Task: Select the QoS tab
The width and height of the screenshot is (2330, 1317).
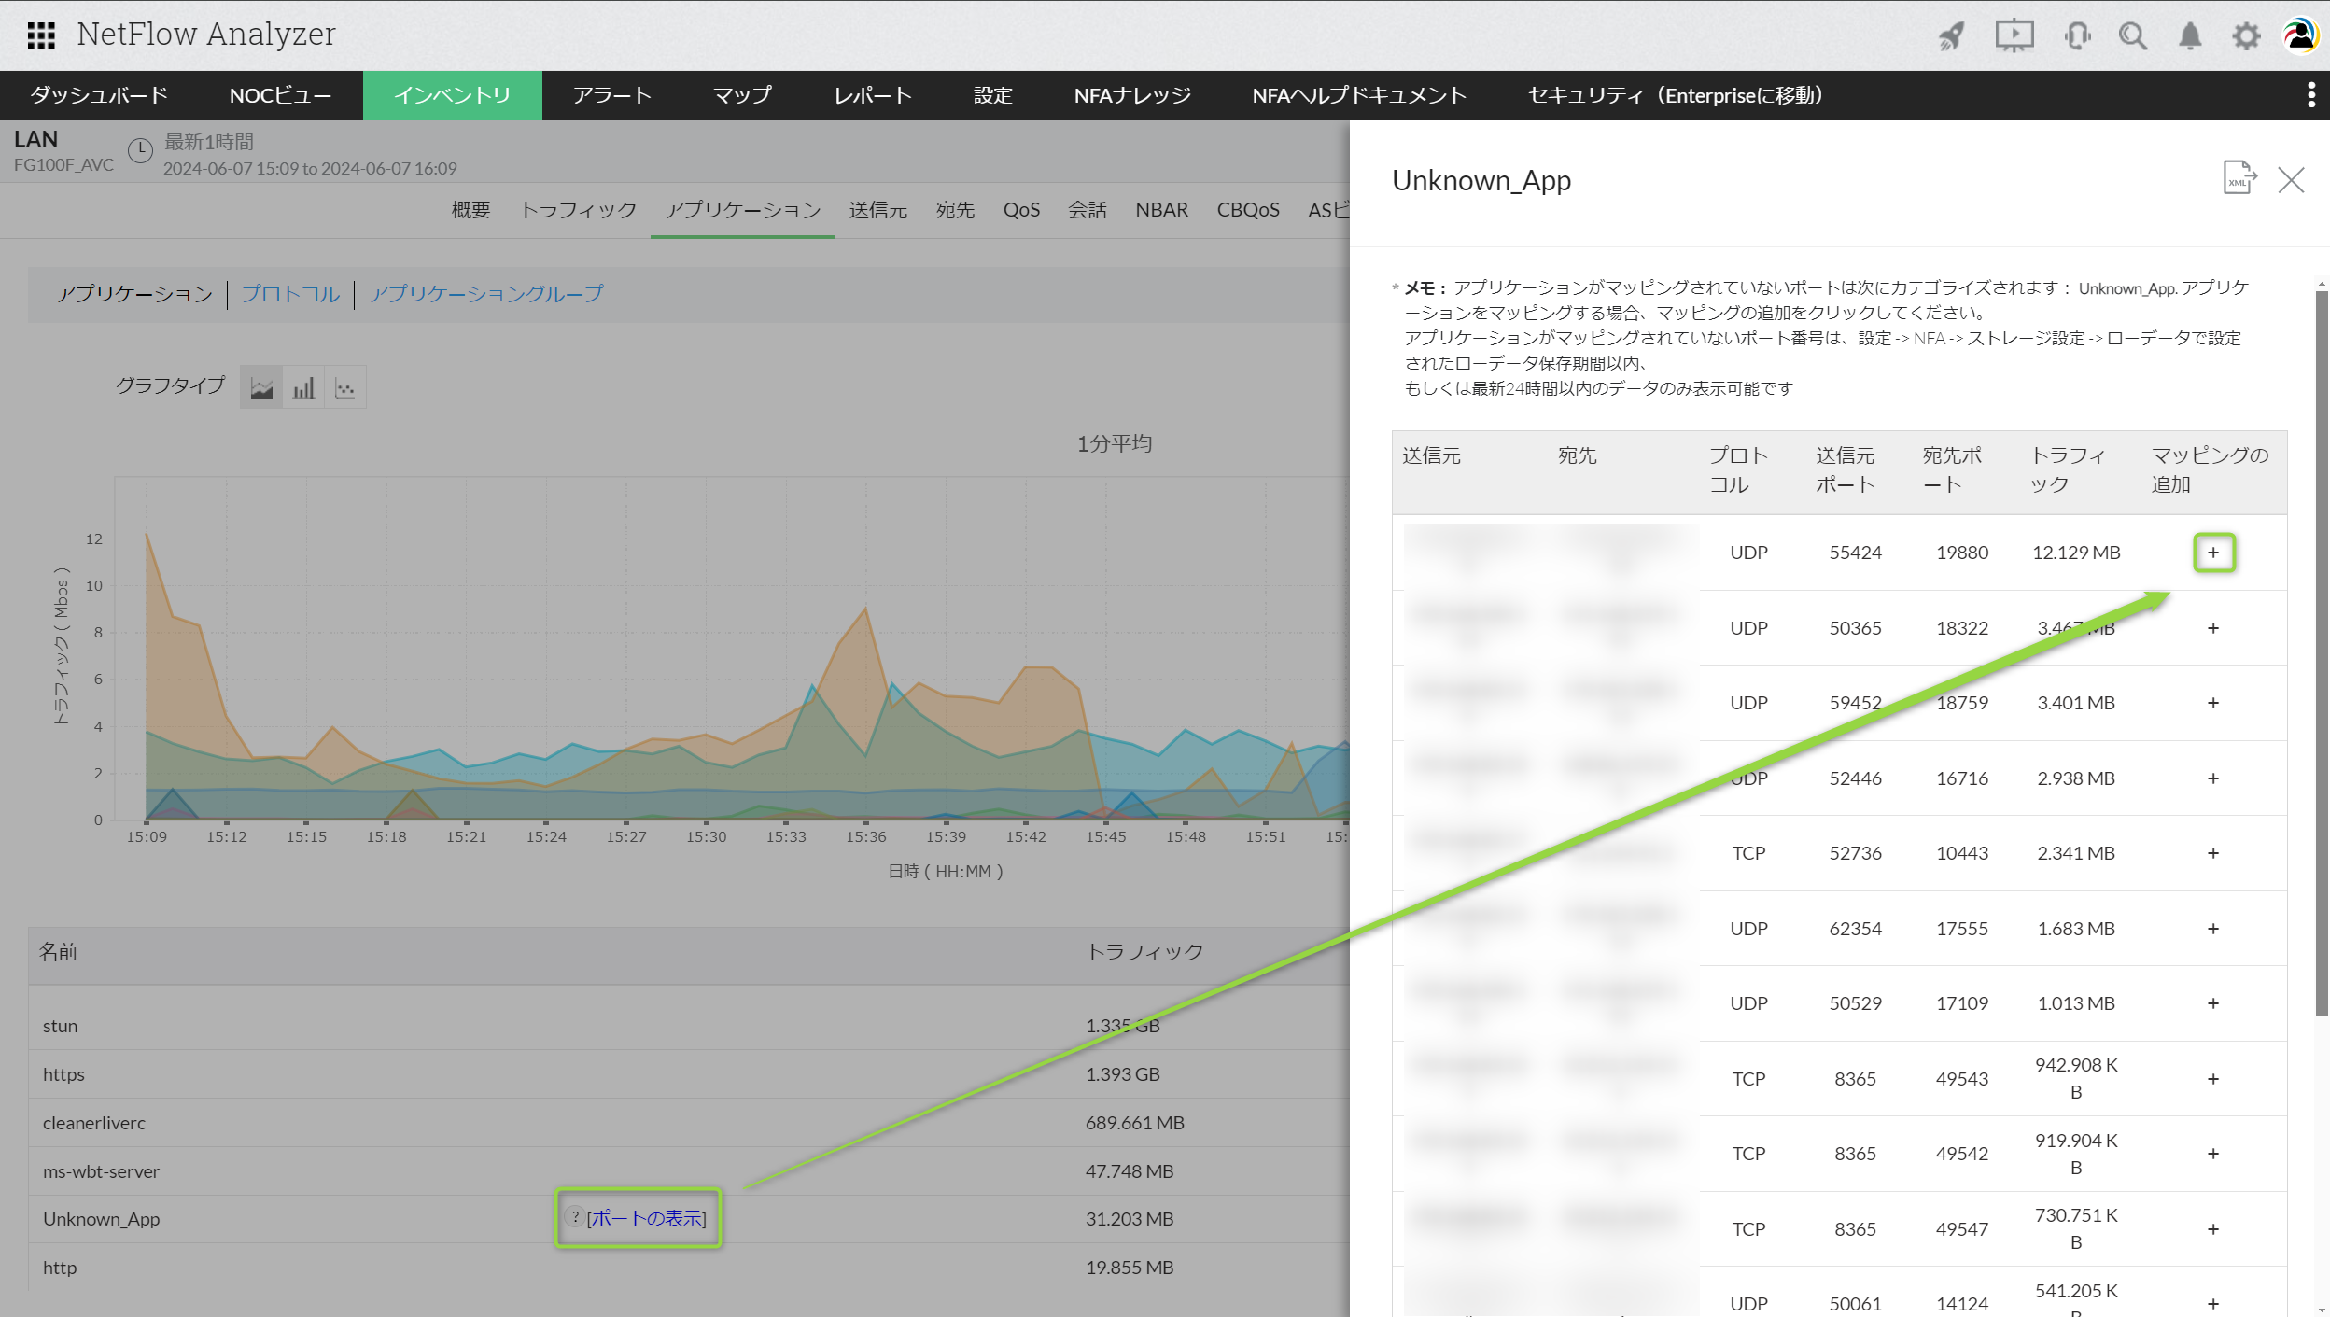Action: pyautogui.click(x=1020, y=210)
